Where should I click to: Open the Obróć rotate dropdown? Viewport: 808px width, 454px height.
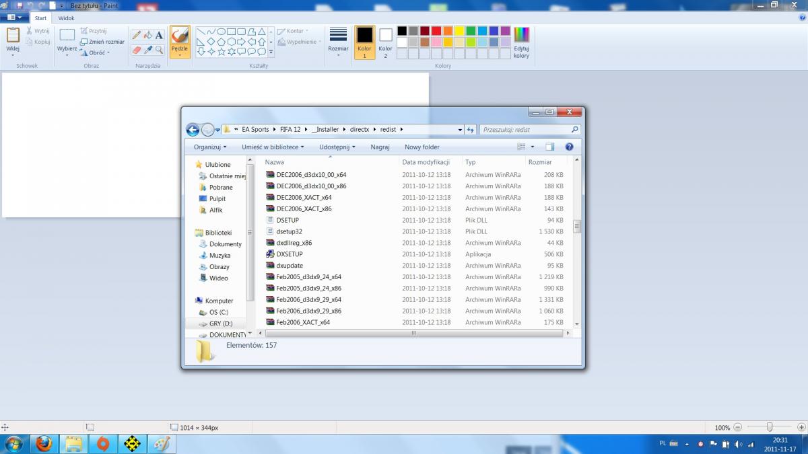coord(94,52)
